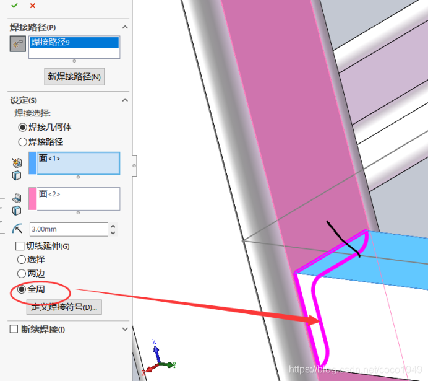The height and width of the screenshot is (381, 428).
Task: Collapse the 设定(S) section
Action: [x=125, y=100]
